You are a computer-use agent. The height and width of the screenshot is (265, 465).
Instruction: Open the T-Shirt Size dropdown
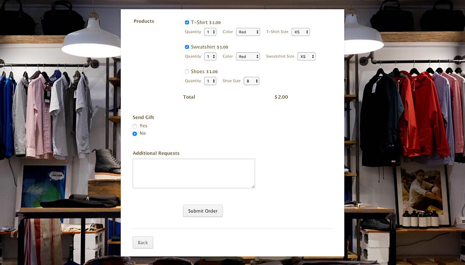(x=301, y=32)
